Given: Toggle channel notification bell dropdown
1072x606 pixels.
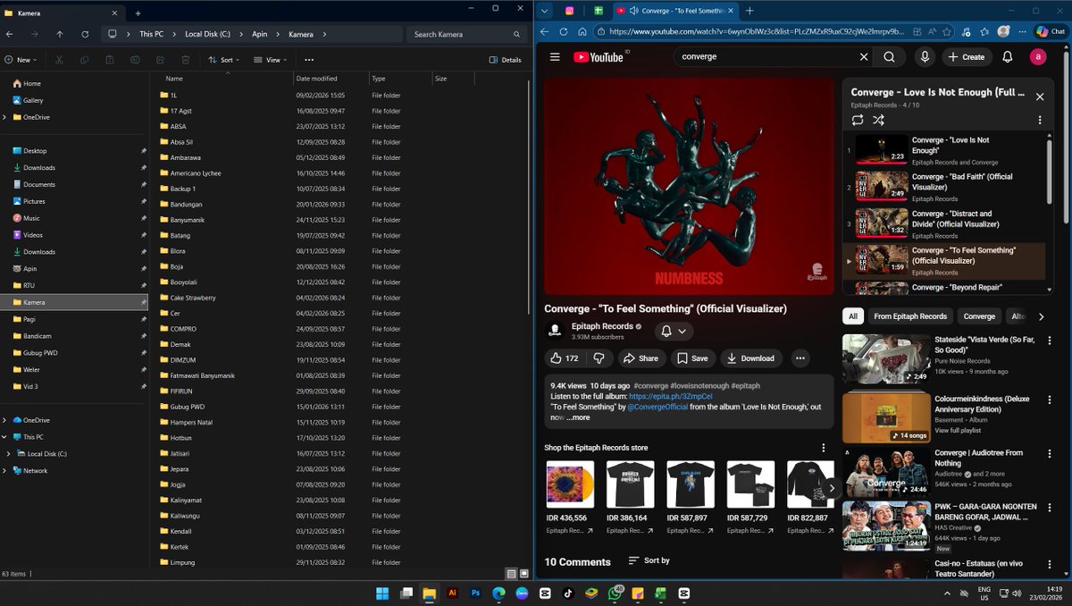Looking at the screenshot, I should [x=674, y=331].
